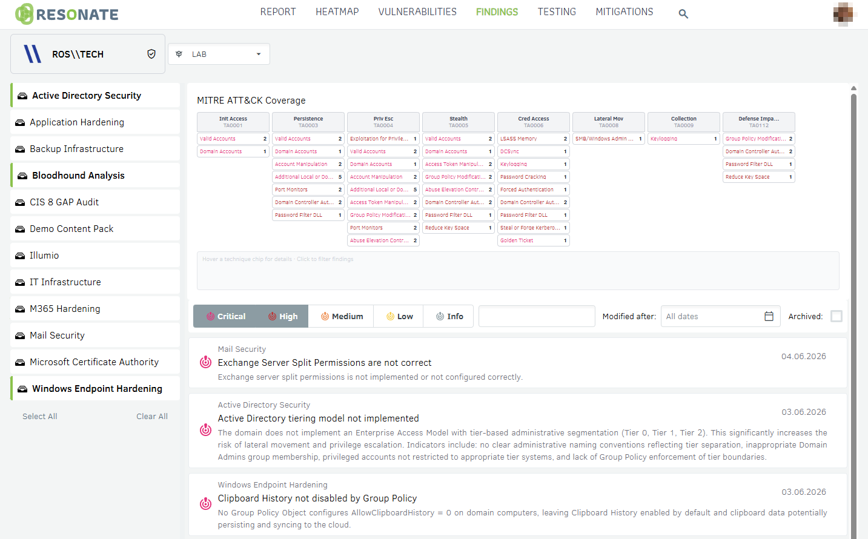This screenshot has height=539, width=868.
Task: Click critical icon on AD tiering finding
Action: 206,430
